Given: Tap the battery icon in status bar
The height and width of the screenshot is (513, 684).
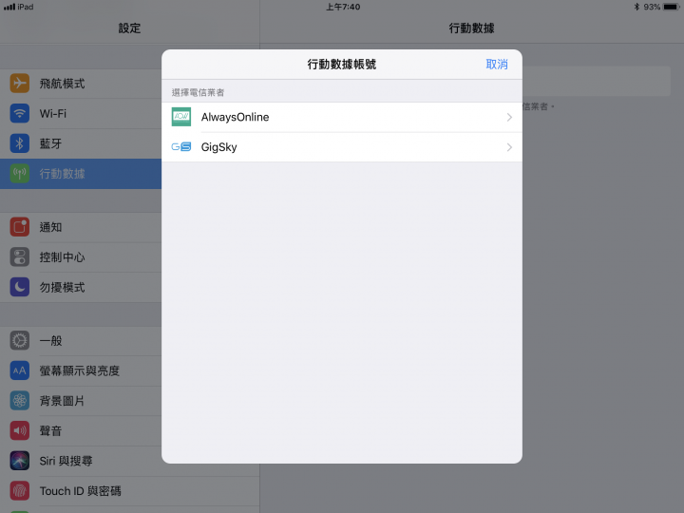Looking at the screenshot, I should click(672, 7).
